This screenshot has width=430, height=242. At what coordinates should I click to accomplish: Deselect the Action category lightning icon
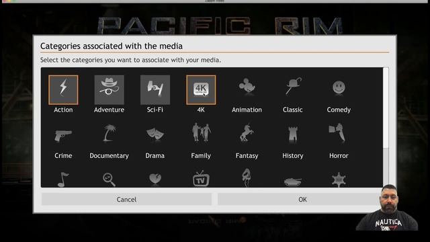(x=63, y=89)
